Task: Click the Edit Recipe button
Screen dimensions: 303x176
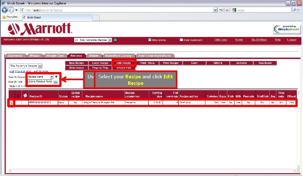Action: 124,63
